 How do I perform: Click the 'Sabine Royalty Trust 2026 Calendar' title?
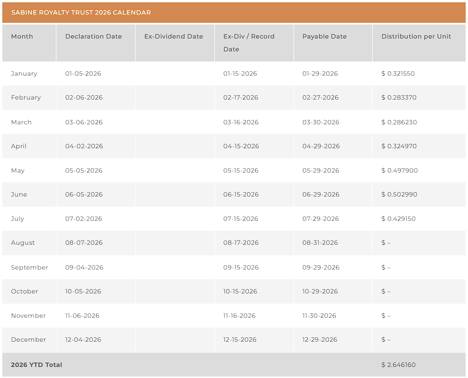[x=81, y=12]
